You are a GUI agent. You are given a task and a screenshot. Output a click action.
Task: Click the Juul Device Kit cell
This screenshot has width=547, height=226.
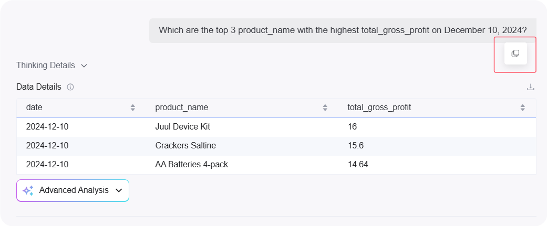tap(183, 127)
